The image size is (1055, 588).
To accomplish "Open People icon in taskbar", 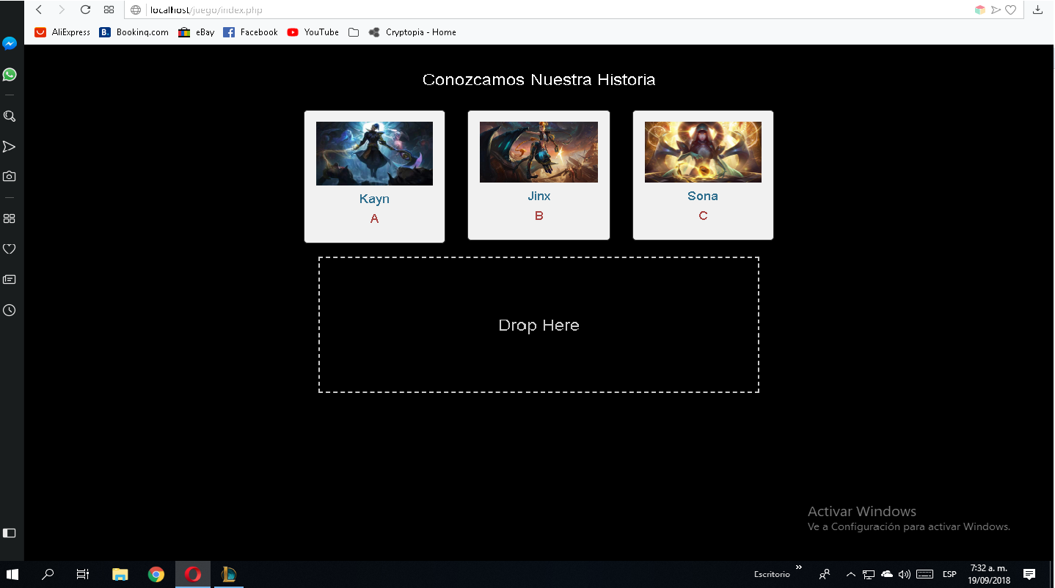I will 825,574.
